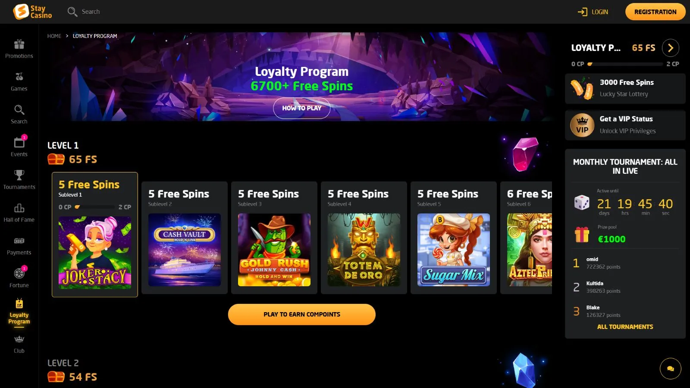Click the LOGIN link
This screenshot has height=388, width=690.
(593, 12)
